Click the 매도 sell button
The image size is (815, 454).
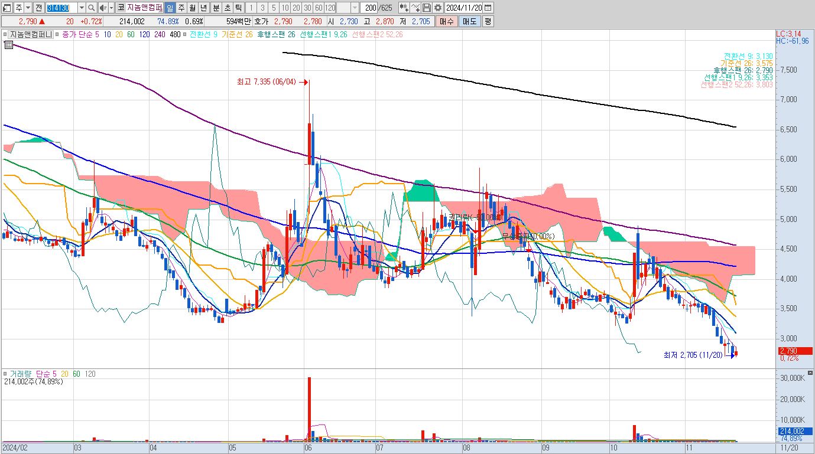tap(469, 21)
